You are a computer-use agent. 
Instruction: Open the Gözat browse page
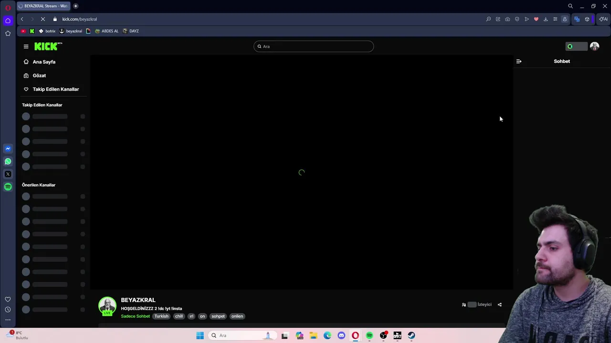click(39, 75)
